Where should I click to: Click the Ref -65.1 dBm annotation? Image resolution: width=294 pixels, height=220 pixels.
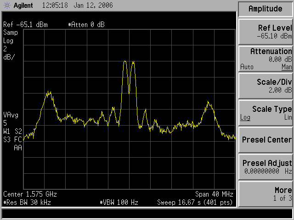click(25, 25)
